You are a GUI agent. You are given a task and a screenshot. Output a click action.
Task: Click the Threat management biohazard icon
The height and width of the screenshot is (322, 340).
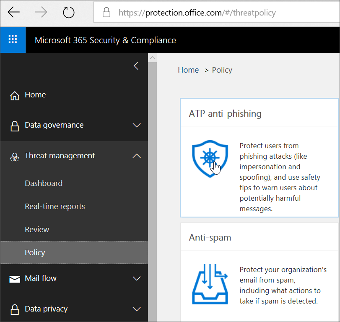coord(15,157)
